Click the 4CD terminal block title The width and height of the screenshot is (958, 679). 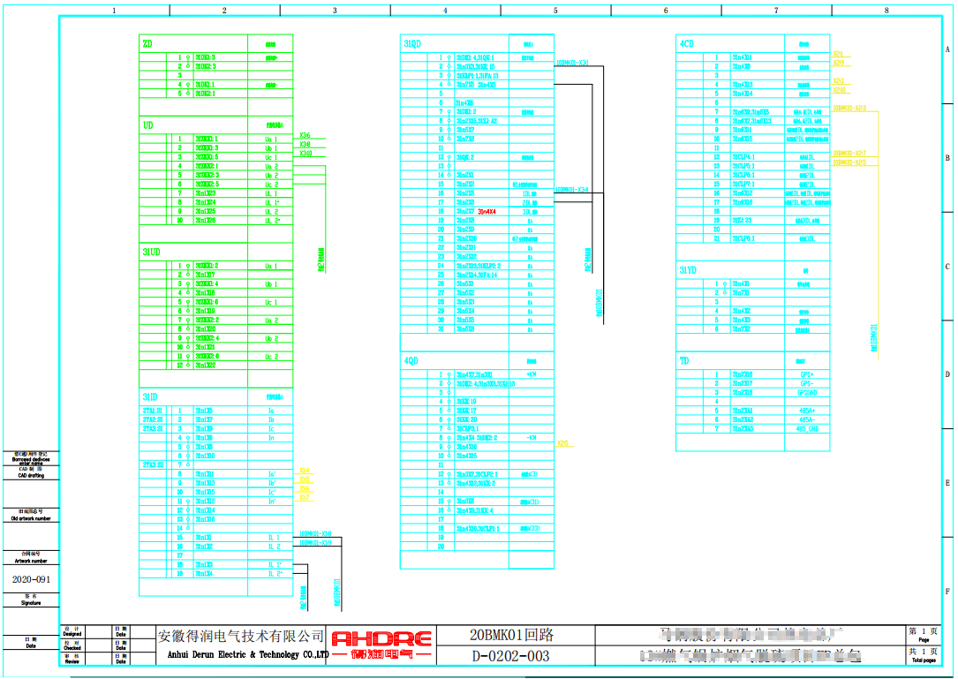[686, 43]
